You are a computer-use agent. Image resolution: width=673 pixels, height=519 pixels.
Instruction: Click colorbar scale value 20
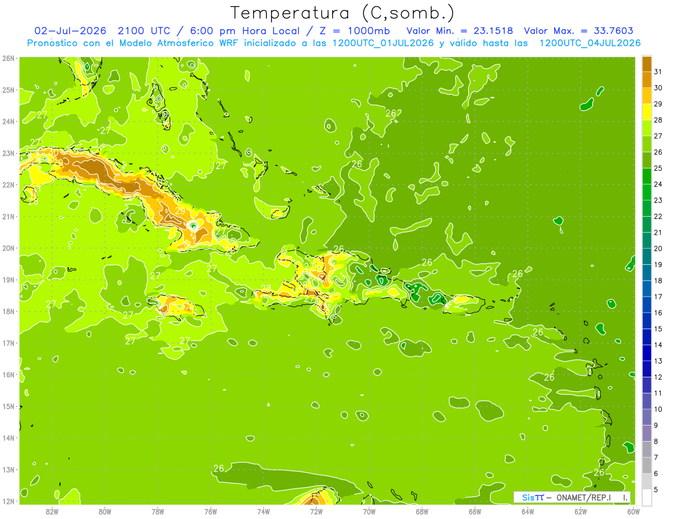point(658,249)
